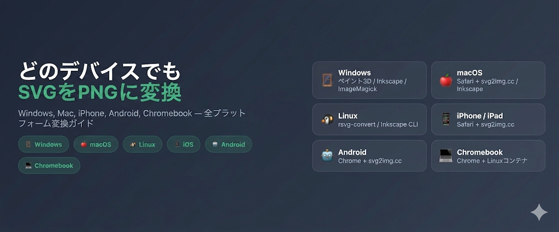This screenshot has height=232, width=559.
Task: Click the tablet icon in Windows card
Action: click(327, 81)
